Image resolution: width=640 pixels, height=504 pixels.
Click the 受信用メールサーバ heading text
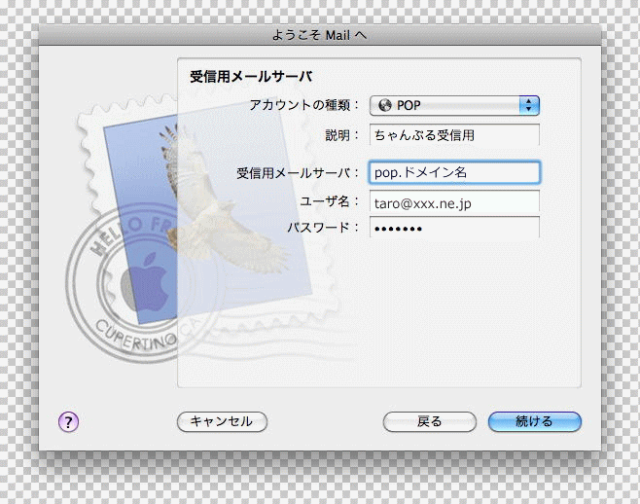(251, 77)
